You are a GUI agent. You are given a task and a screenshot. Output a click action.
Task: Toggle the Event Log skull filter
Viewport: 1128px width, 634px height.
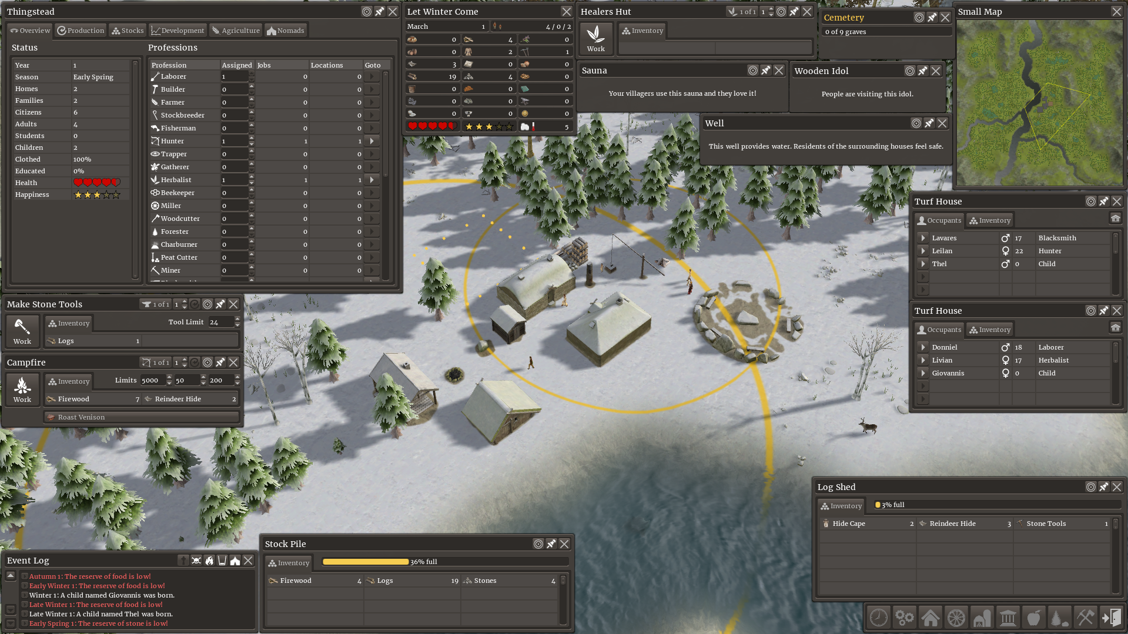tap(196, 561)
